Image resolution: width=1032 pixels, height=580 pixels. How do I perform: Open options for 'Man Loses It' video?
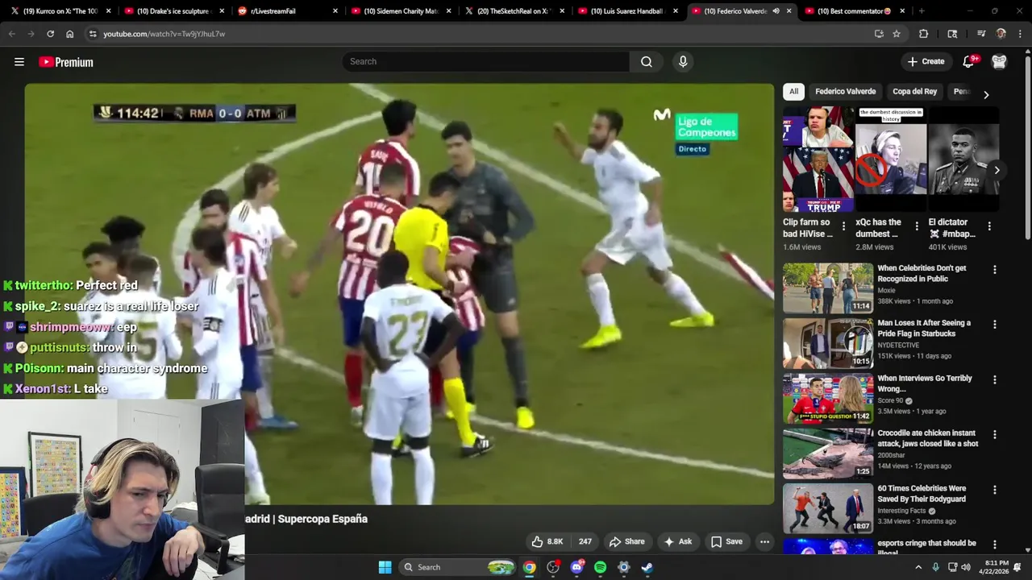pyautogui.click(x=994, y=325)
